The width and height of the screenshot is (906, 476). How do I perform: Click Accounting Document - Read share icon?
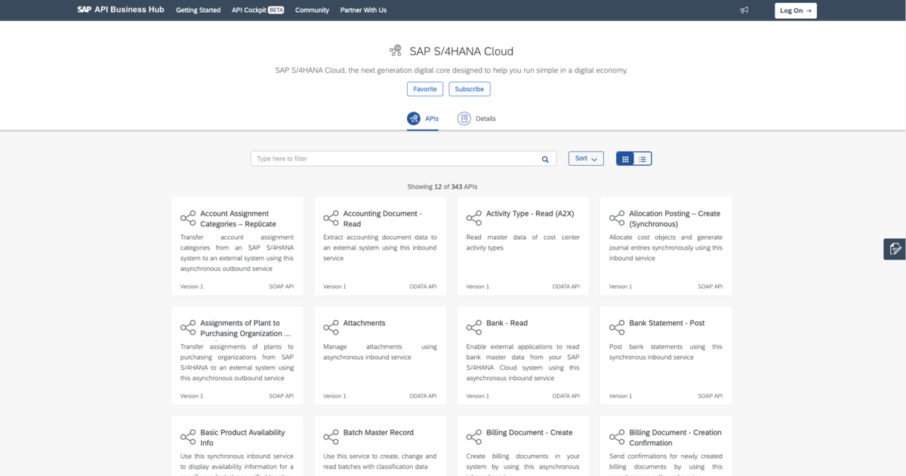click(x=331, y=218)
